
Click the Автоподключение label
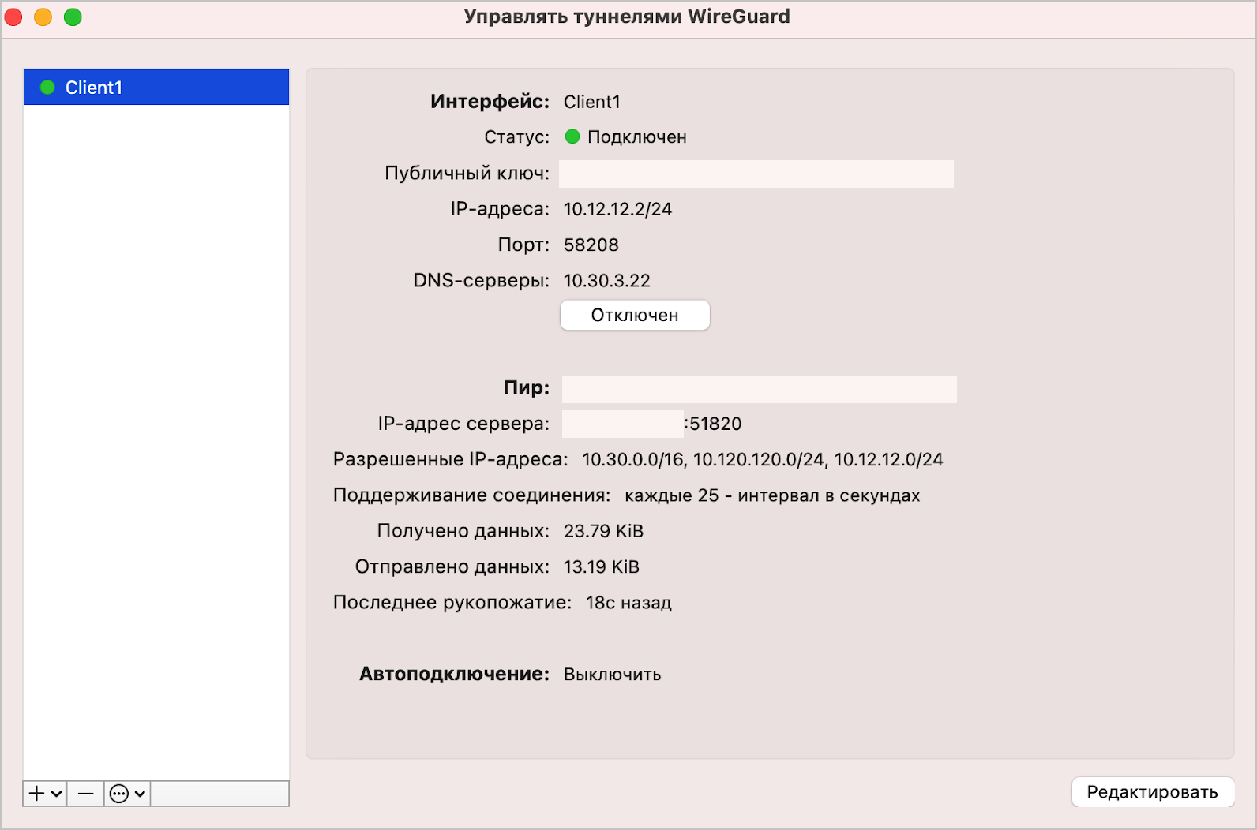tap(455, 675)
